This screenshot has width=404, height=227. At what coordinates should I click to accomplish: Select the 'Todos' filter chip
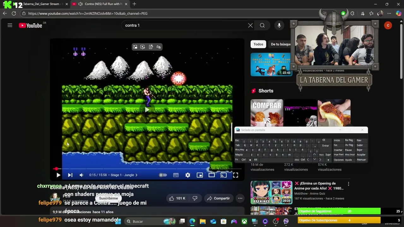click(x=258, y=44)
